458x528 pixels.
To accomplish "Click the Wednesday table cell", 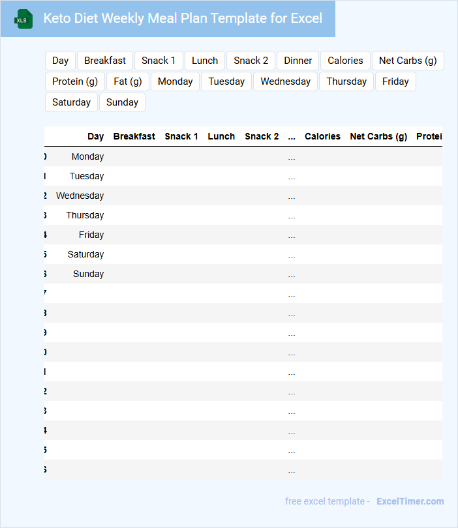I will point(80,196).
